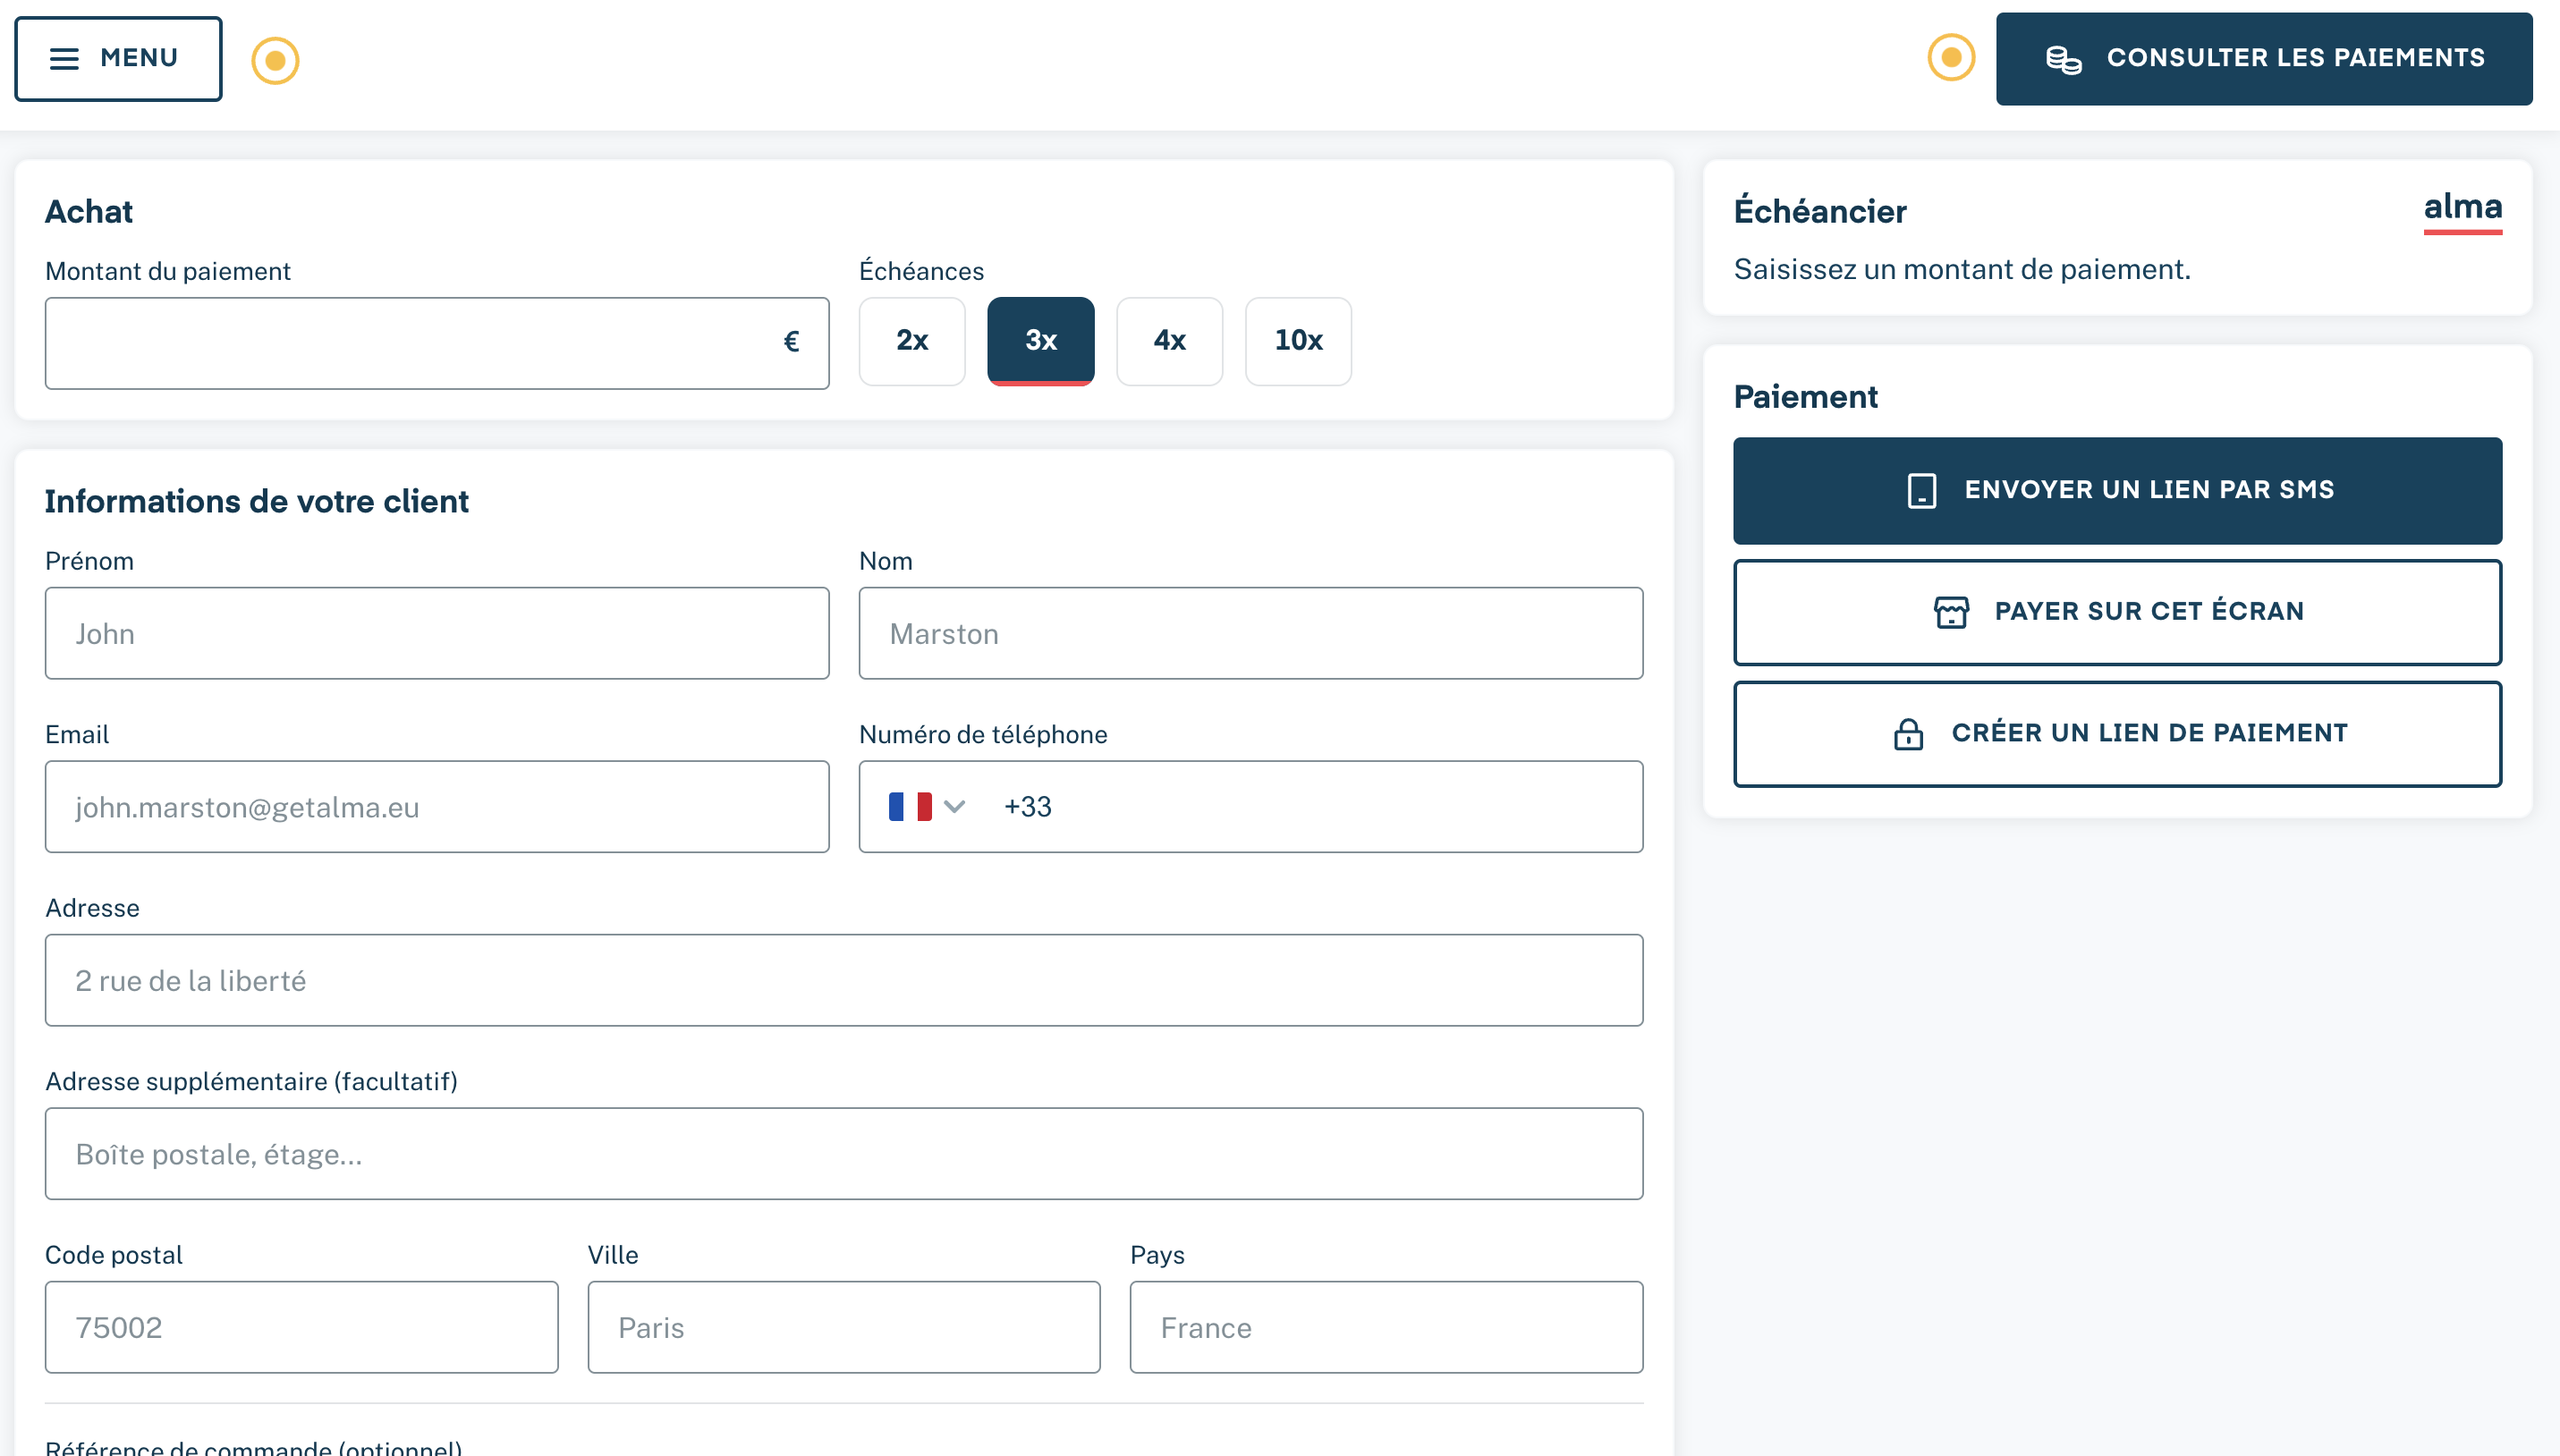Click the "Échéances" label
This screenshot has height=1456, width=2560.
[x=921, y=271]
